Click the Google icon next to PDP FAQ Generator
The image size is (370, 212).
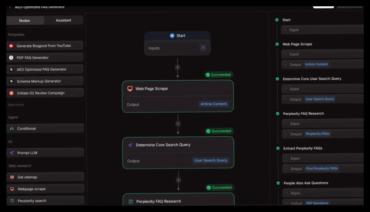(11, 58)
